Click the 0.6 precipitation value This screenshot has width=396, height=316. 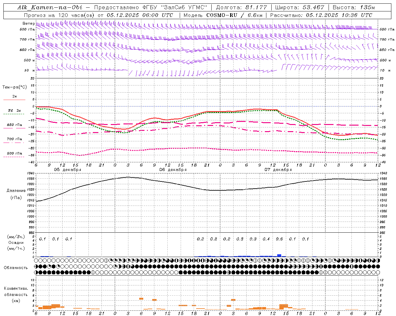[x=279, y=239]
